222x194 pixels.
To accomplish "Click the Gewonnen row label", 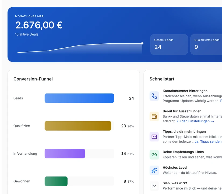I will (x=22, y=181).
